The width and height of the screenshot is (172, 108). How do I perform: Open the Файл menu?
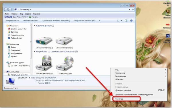[x=7, y=14]
